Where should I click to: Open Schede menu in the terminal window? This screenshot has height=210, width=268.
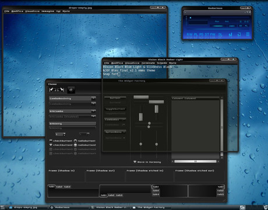[x=162, y=63]
